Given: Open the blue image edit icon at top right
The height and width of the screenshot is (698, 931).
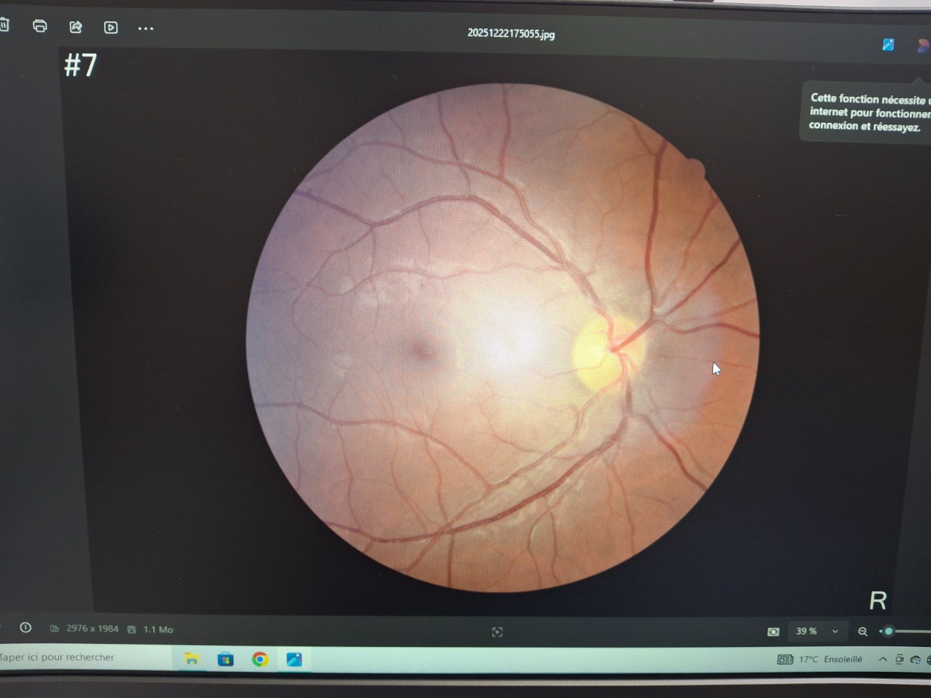Looking at the screenshot, I should coord(888,45).
